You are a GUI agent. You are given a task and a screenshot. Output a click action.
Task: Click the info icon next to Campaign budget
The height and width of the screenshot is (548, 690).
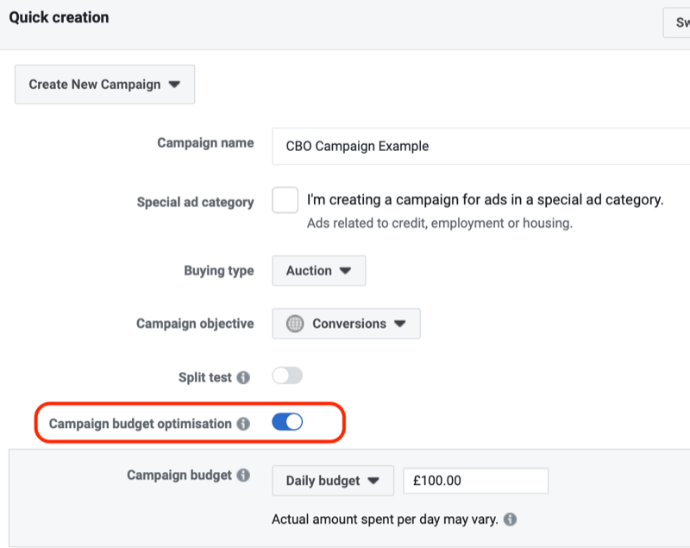[x=243, y=475]
